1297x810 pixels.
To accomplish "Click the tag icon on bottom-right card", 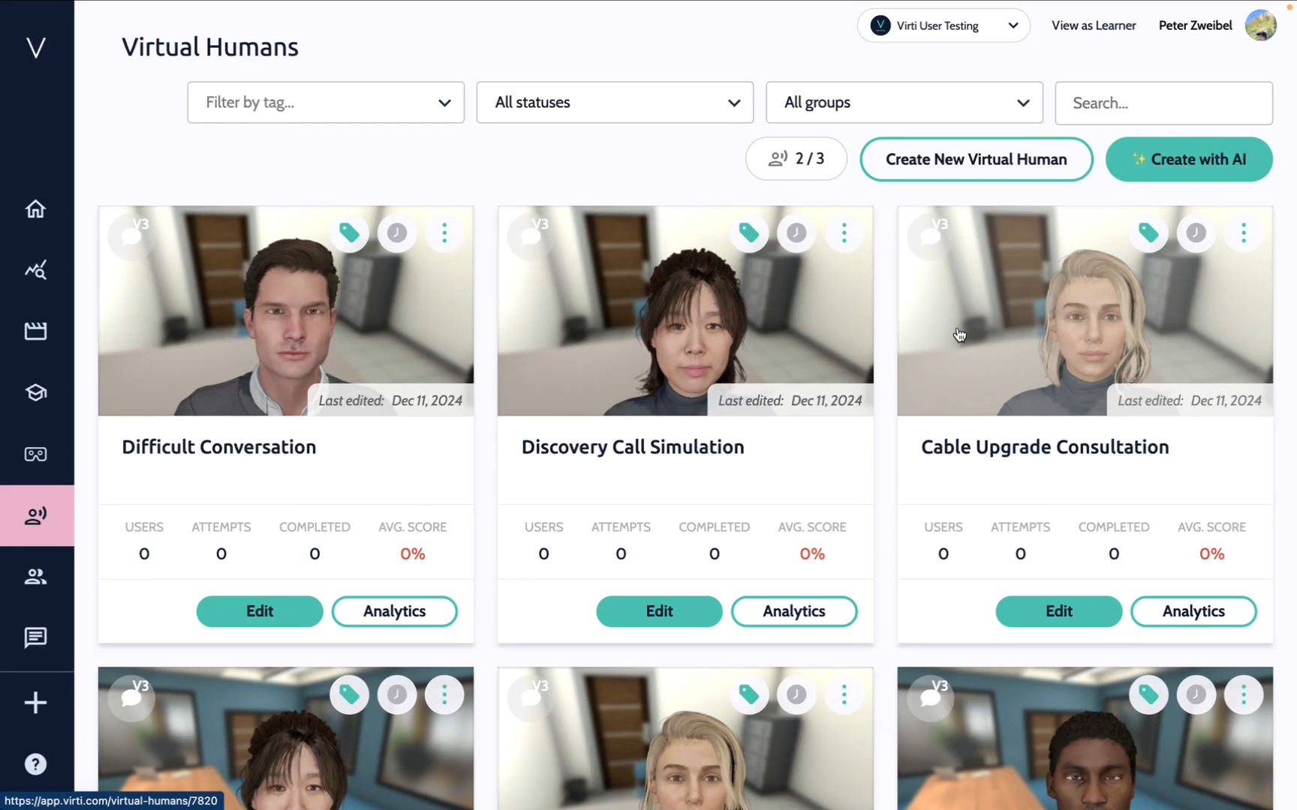I will [1148, 695].
